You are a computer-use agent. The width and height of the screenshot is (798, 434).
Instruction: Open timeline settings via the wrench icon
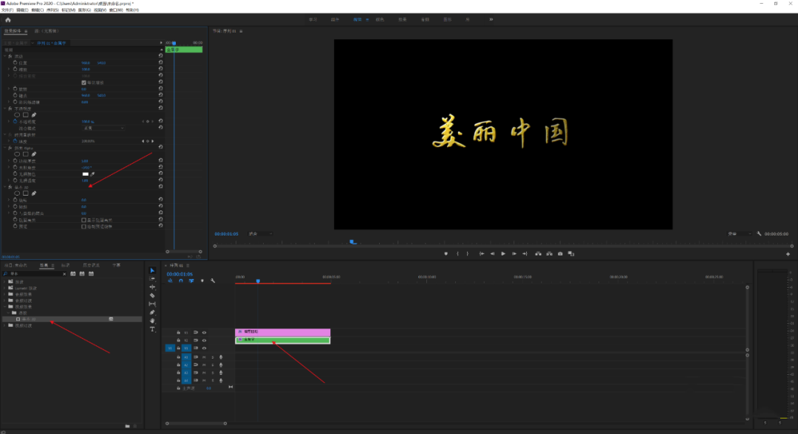click(x=213, y=280)
